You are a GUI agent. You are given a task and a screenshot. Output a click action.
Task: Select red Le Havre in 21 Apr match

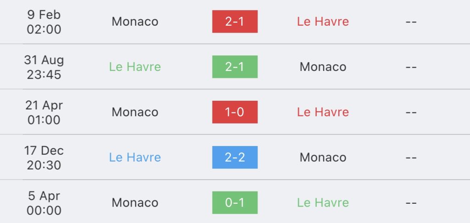(323, 112)
